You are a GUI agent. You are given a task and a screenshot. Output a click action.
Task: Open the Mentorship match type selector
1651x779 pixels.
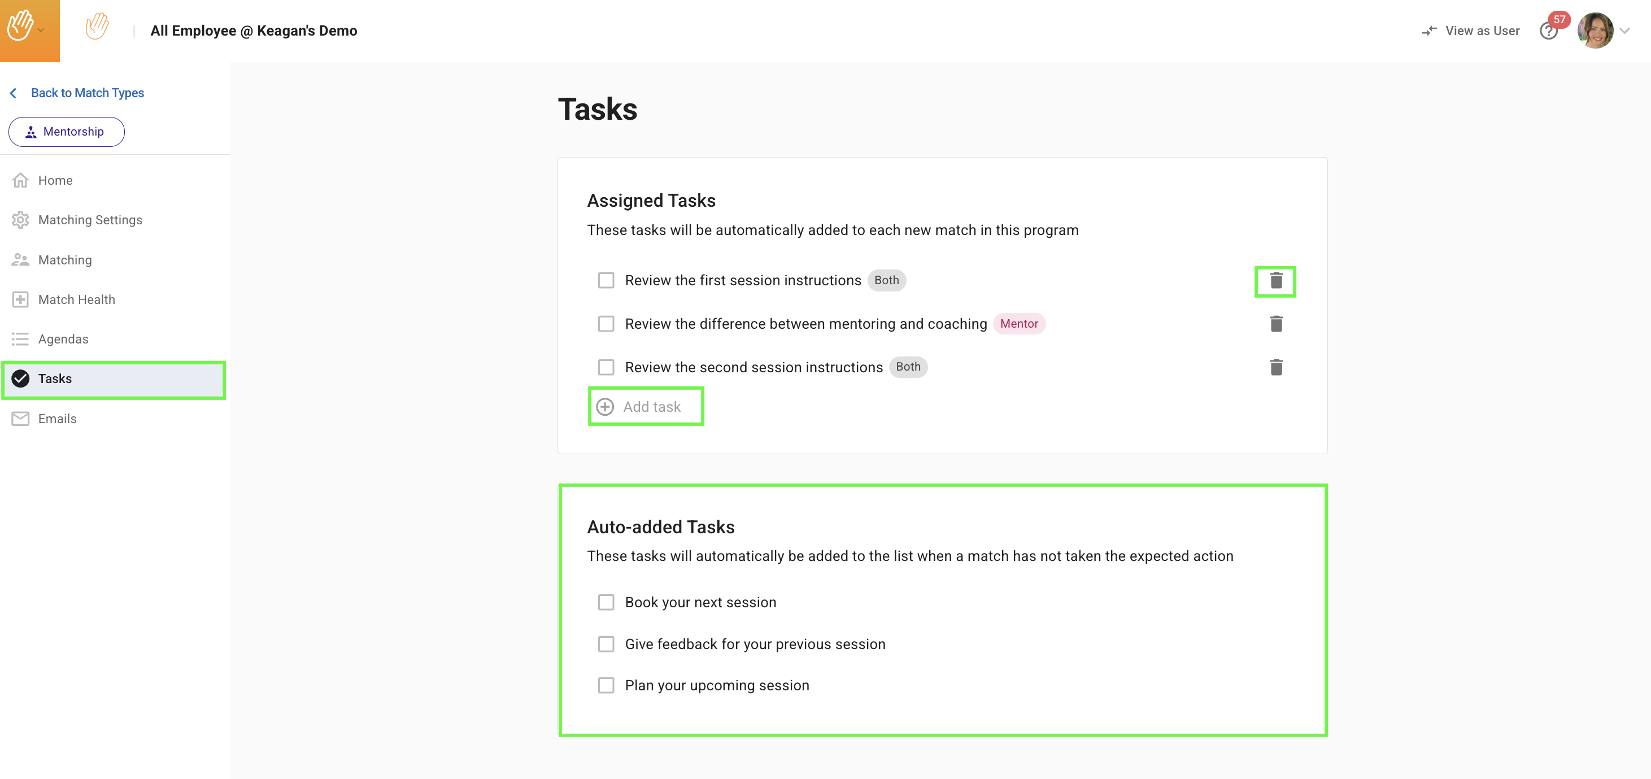[x=66, y=132]
